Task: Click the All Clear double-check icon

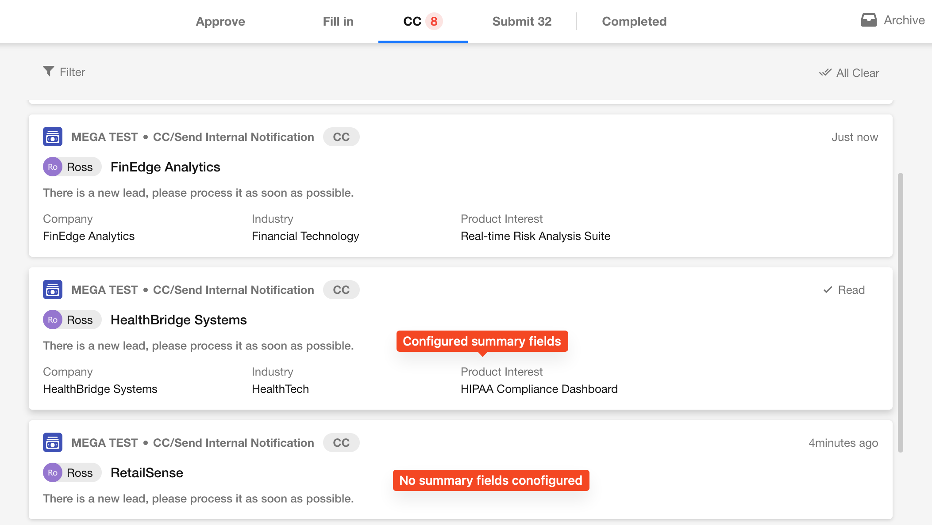Action: pos(825,73)
